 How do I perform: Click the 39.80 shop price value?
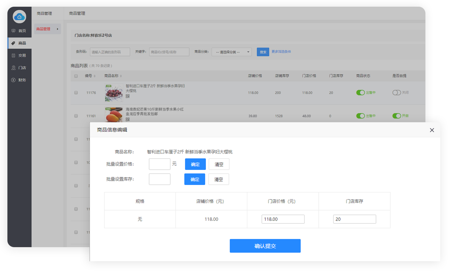point(252,116)
